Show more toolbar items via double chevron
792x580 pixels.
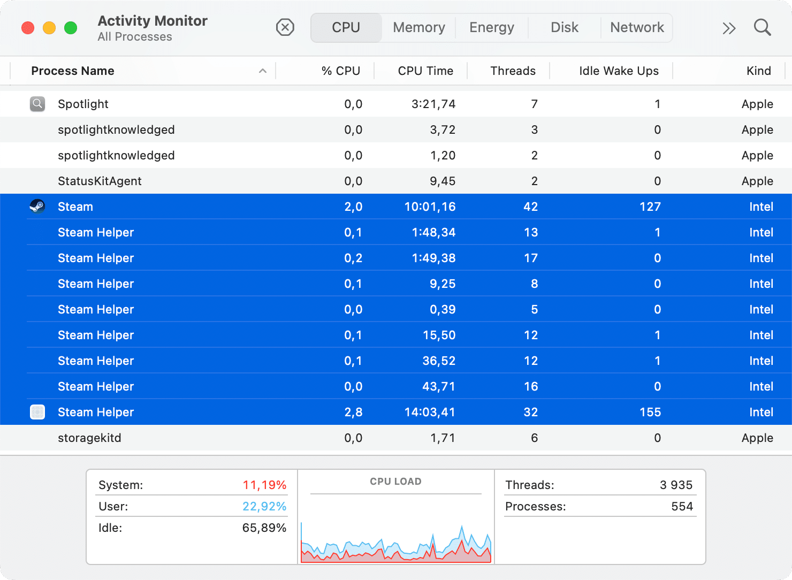tap(729, 28)
